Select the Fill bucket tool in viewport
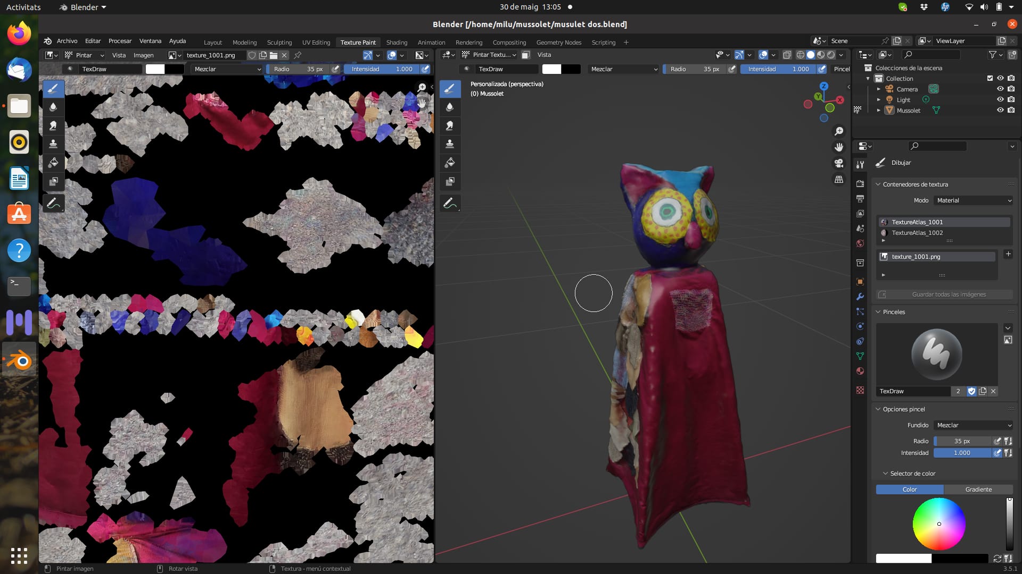The image size is (1022, 574). point(450,163)
